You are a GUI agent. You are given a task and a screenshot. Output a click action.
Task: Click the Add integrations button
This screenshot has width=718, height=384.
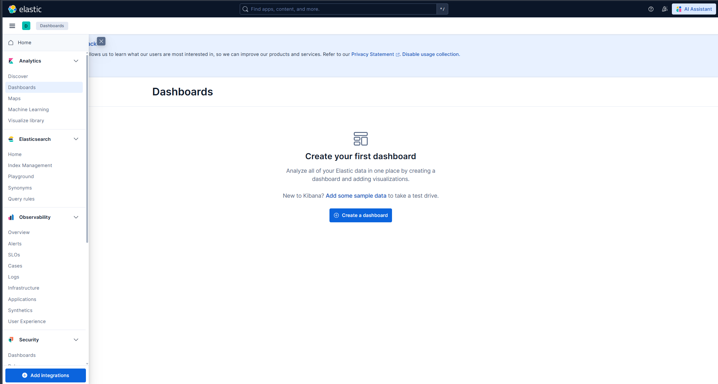point(45,375)
